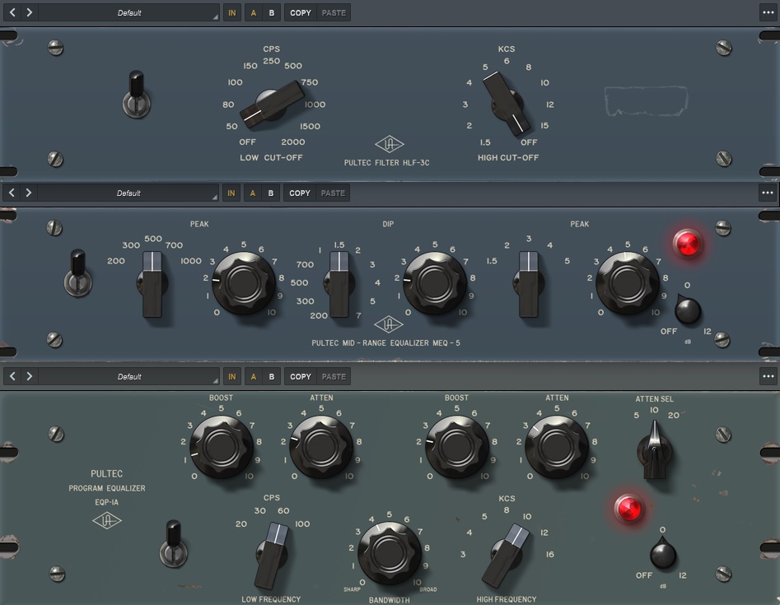Click the MEQ-5 Dip frequency selector
This screenshot has height=605, width=780.
pos(339,284)
